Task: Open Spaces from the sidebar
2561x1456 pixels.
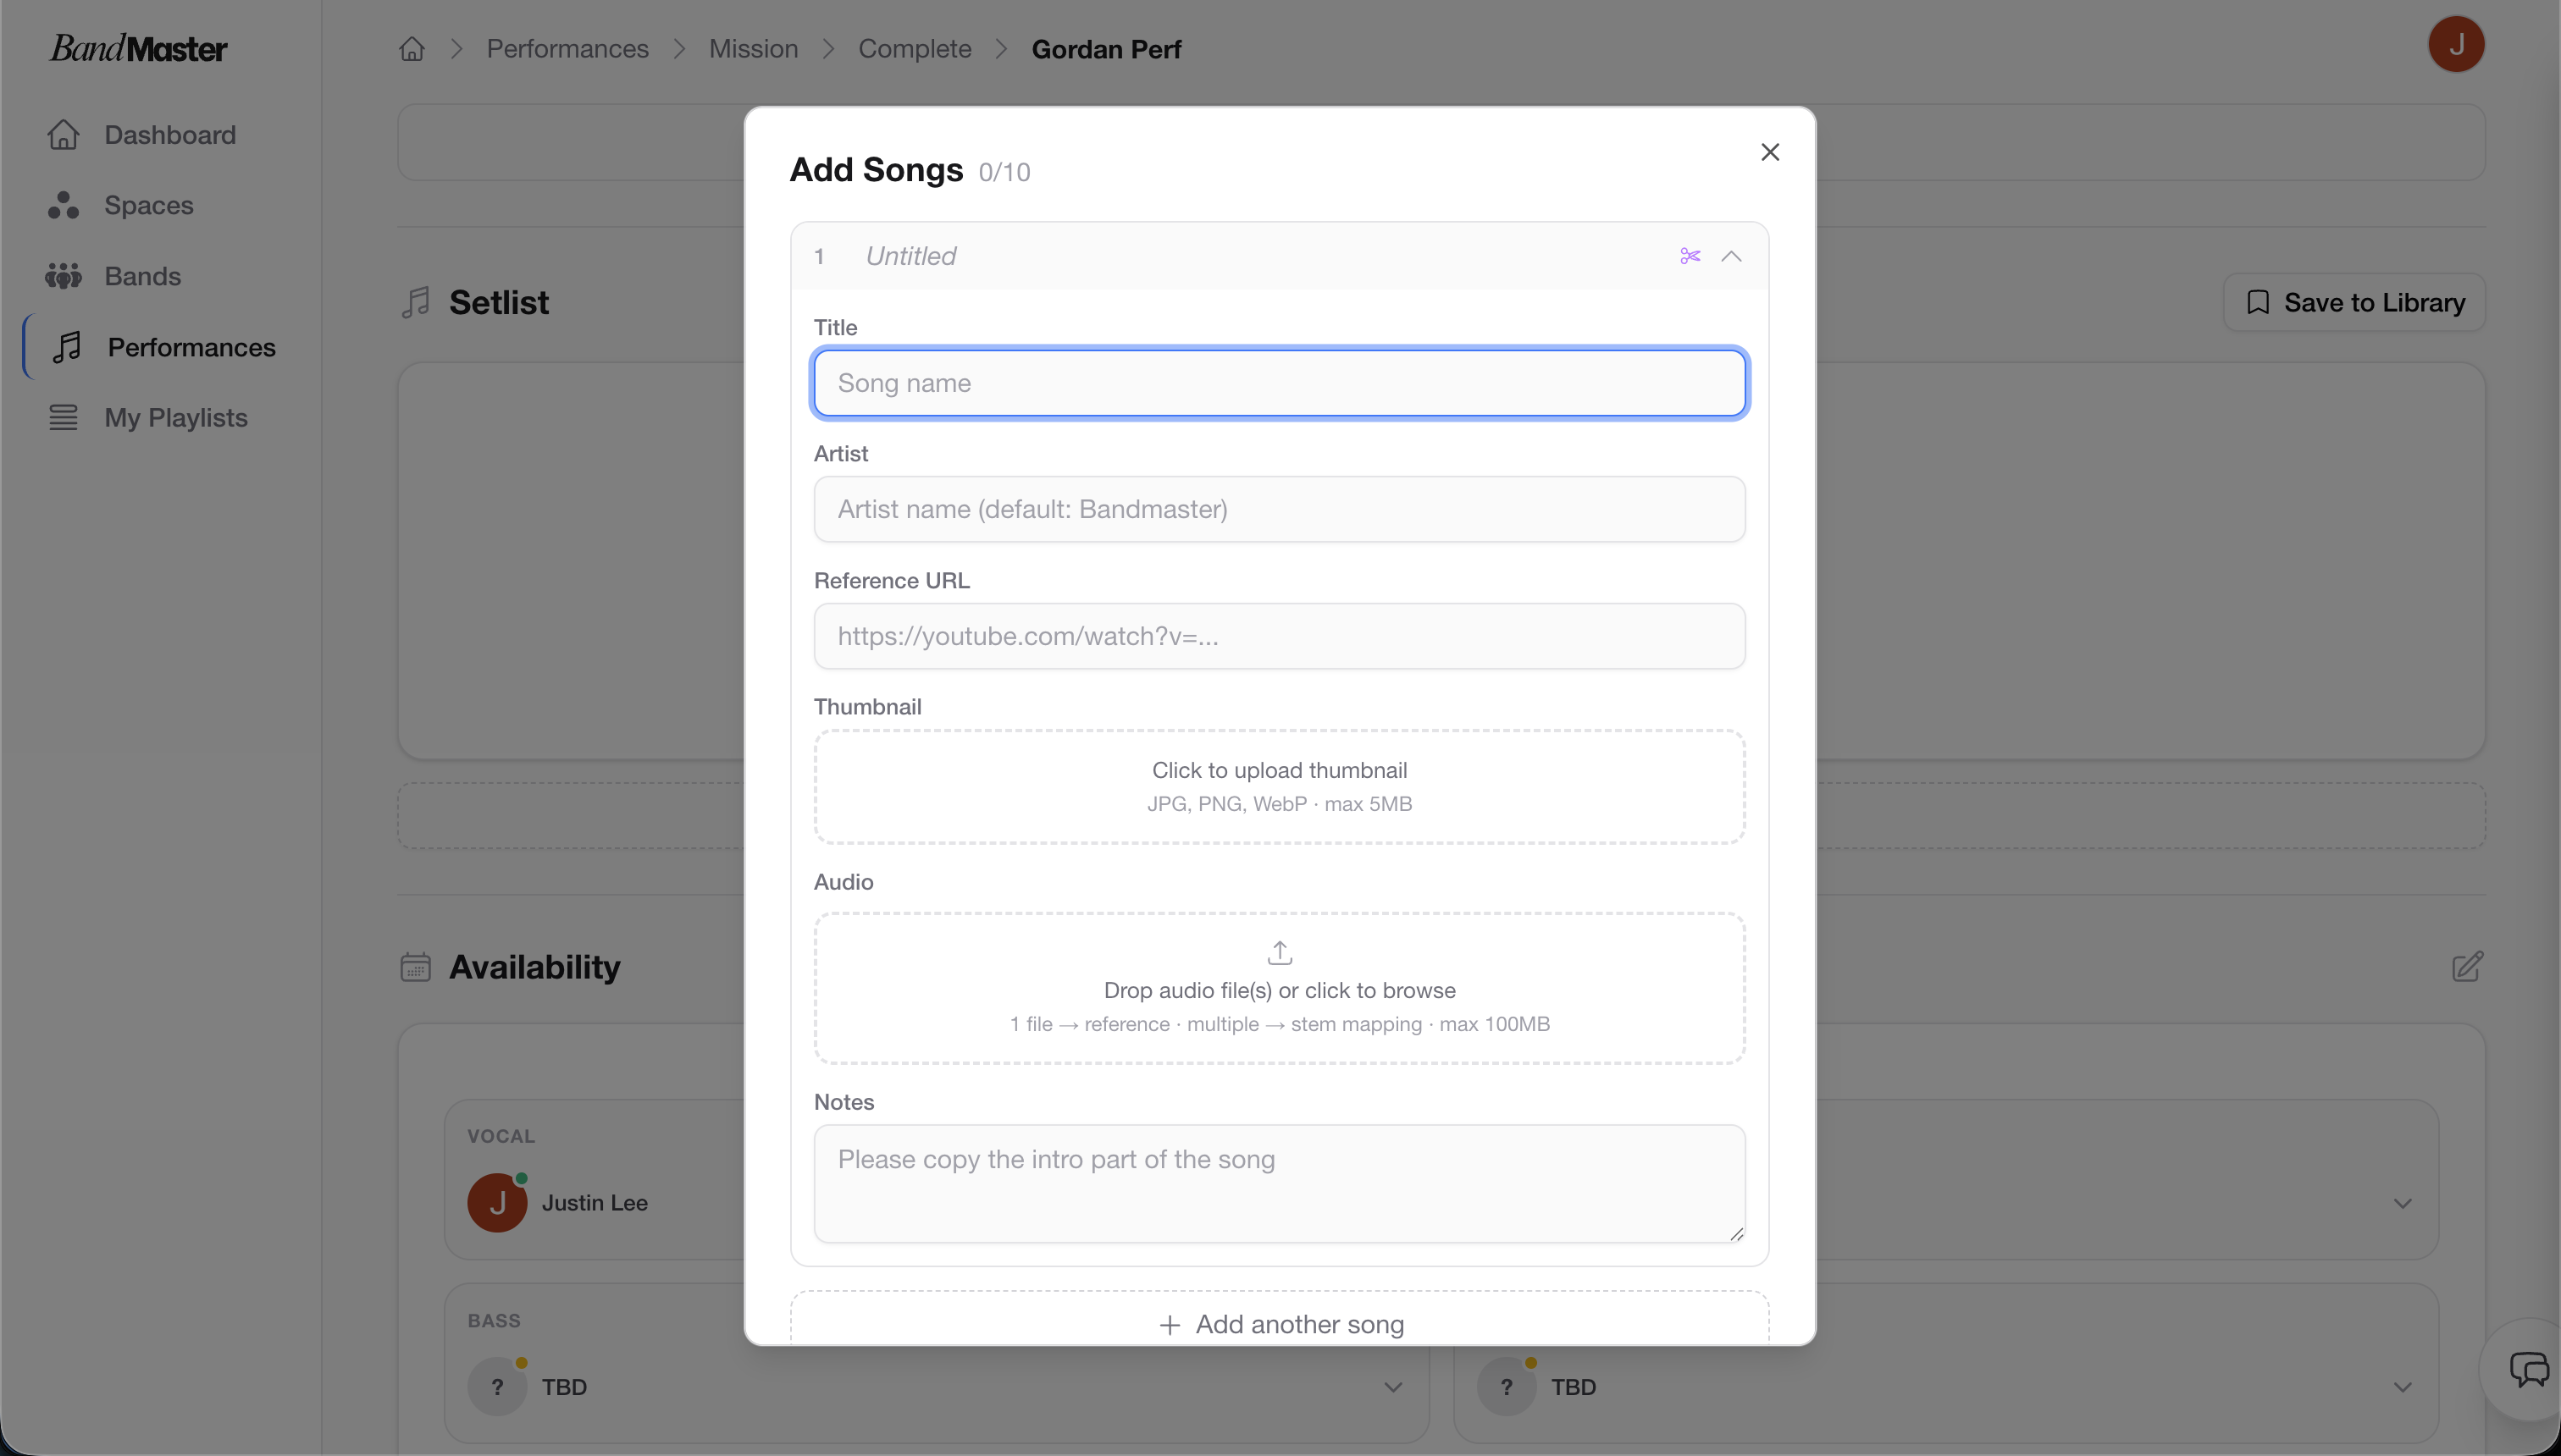Action: 148,205
